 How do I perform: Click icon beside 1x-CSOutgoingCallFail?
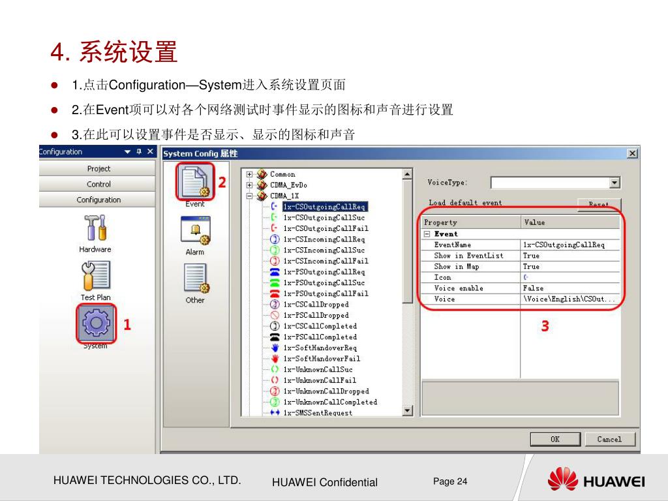tap(275, 228)
